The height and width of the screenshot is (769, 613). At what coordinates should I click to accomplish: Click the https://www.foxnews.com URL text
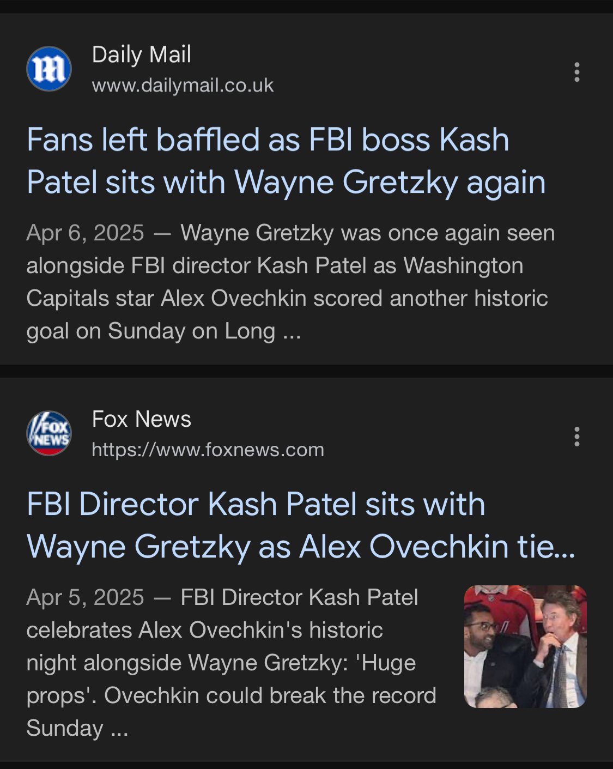208,450
